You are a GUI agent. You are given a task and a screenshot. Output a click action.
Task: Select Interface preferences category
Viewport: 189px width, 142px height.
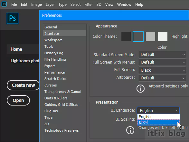point(65,34)
